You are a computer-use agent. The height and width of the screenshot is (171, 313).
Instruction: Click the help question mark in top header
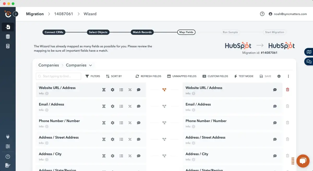click(262, 14)
